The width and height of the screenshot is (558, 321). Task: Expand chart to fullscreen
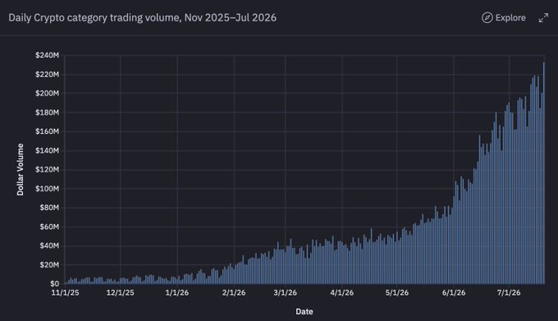[x=543, y=18]
